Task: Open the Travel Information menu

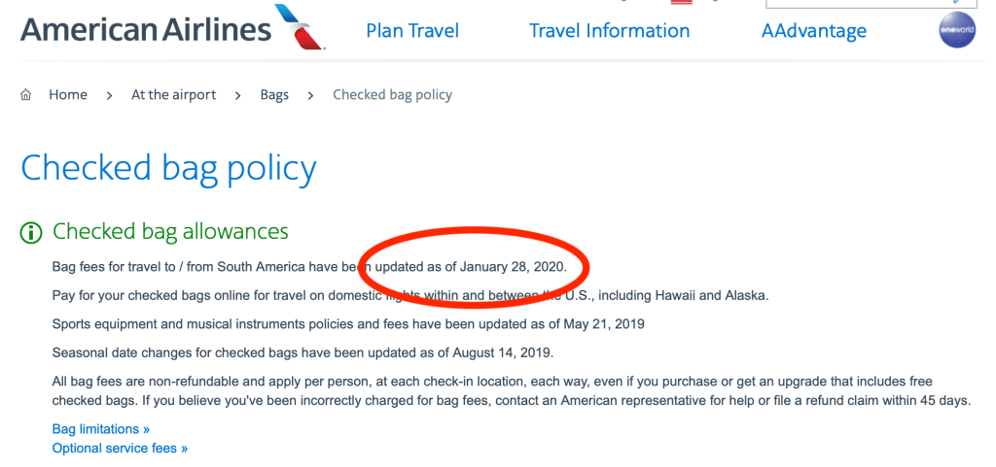Action: pyautogui.click(x=609, y=31)
